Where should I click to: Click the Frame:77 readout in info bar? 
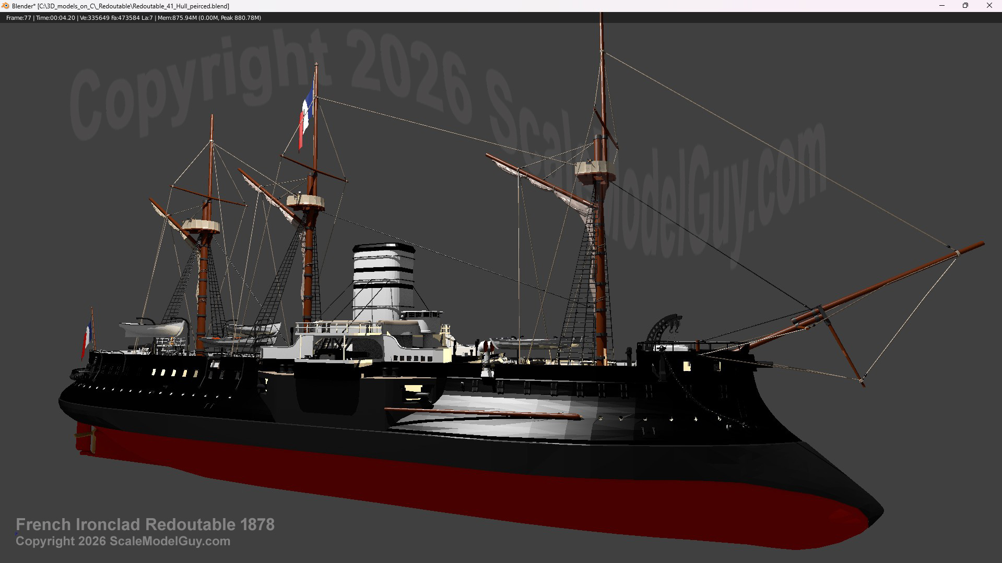click(19, 18)
